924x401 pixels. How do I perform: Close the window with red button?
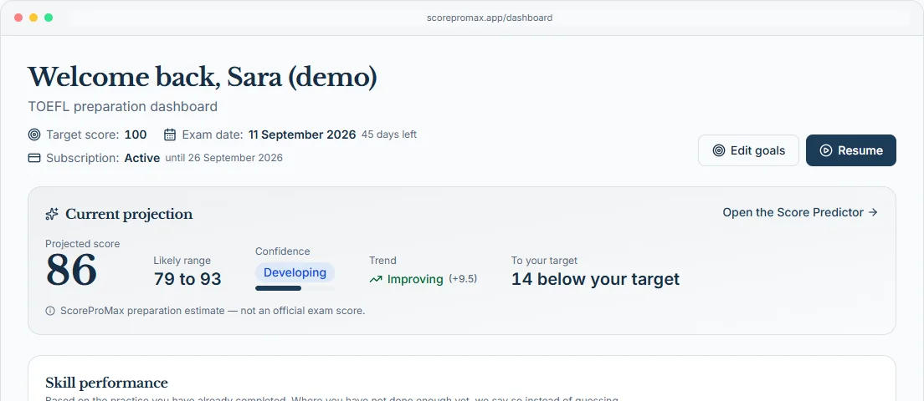pos(18,18)
